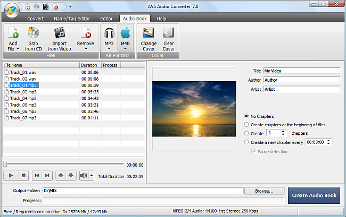Decrease the chapters count spinner
Image resolution: width=346 pixels, height=217 pixels.
[x=283, y=134]
